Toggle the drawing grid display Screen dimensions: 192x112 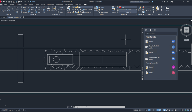[x=140, y=110]
